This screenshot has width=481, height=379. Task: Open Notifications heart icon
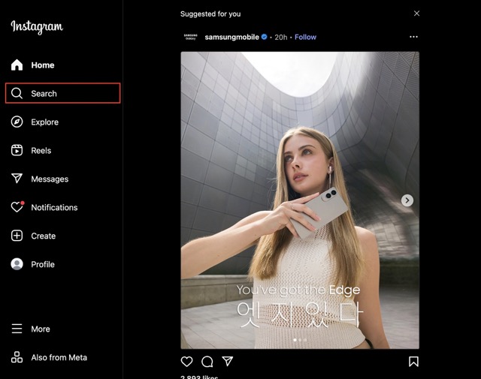17,207
